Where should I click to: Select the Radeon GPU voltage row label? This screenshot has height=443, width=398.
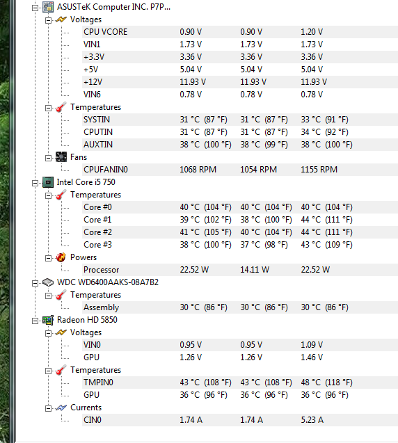(x=91, y=357)
